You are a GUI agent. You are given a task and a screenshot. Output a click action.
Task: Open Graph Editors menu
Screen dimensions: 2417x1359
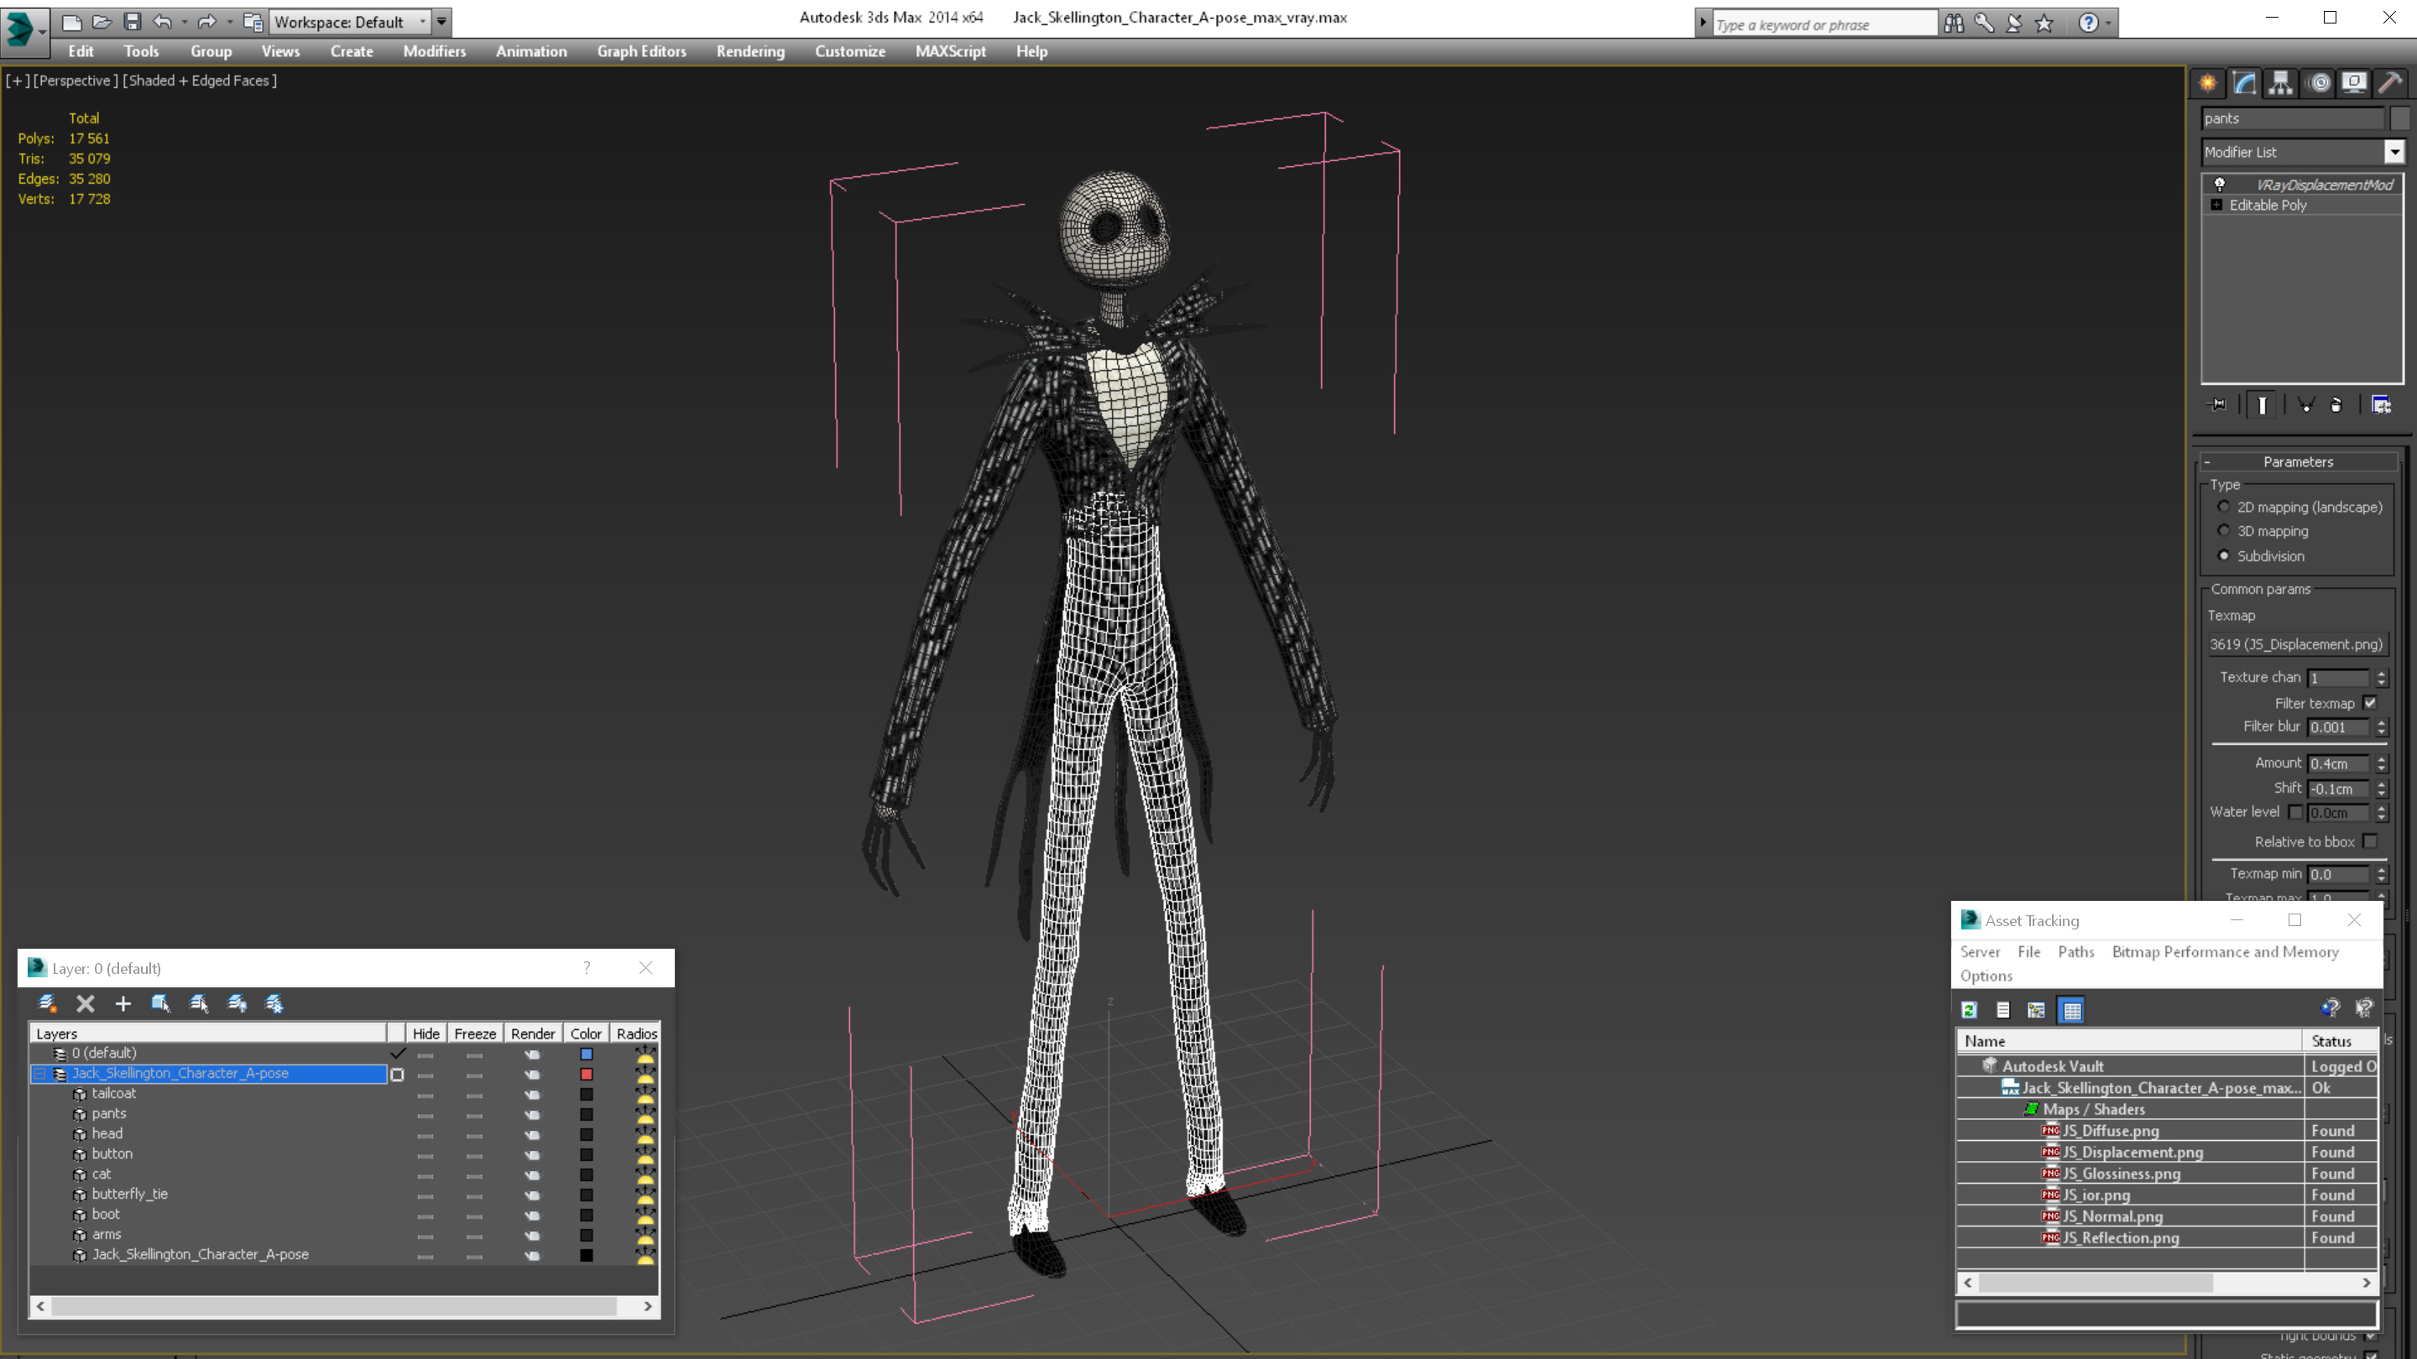[642, 51]
